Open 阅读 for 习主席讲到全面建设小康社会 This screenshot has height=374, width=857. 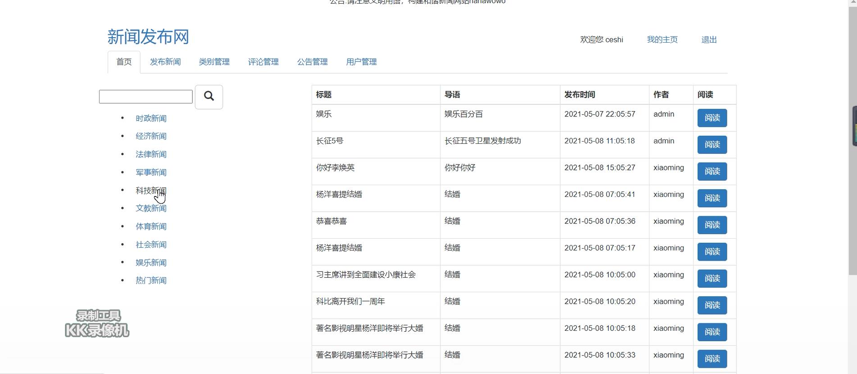click(x=712, y=278)
